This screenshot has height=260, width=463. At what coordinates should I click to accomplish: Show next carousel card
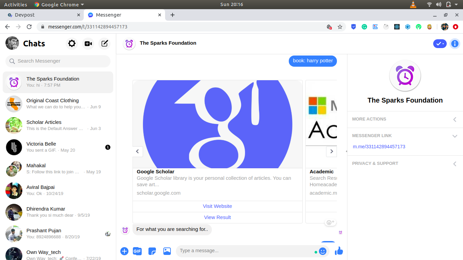(x=331, y=151)
